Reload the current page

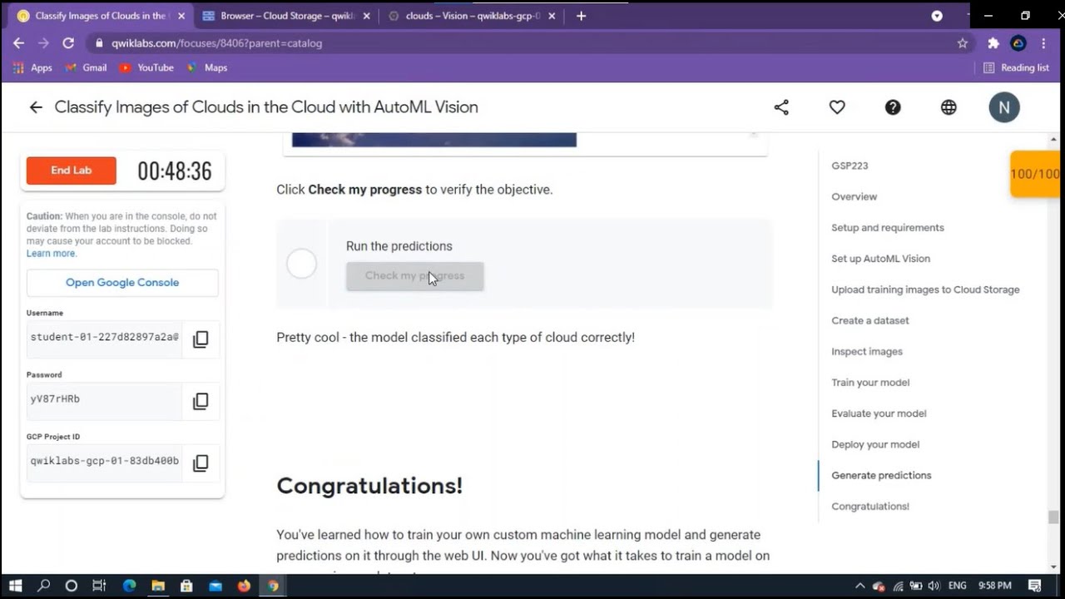pos(68,43)
